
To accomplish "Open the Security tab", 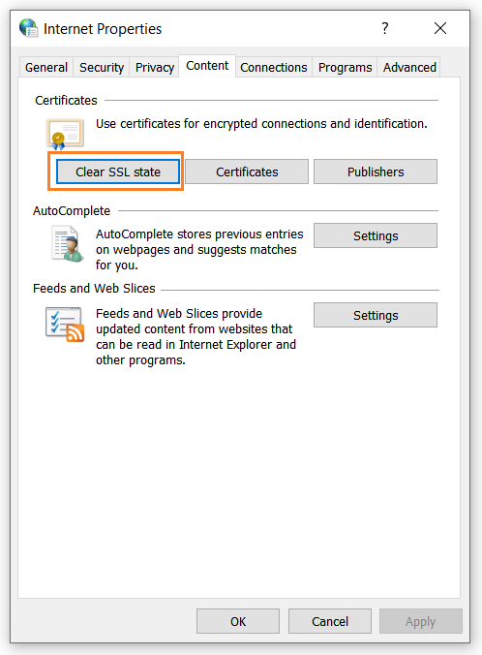I will (x=102, y=67).
